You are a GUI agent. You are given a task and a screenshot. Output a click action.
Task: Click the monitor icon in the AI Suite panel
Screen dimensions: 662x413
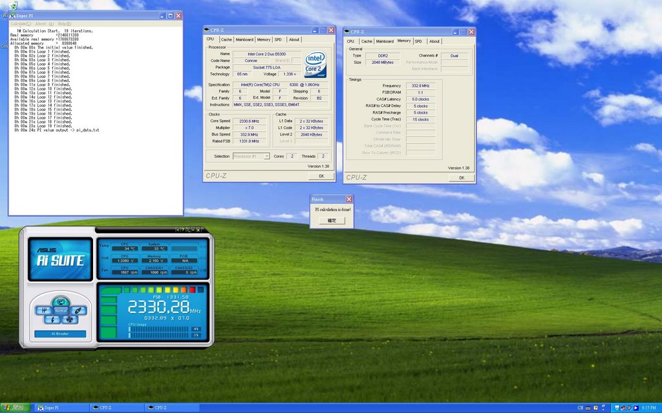pos(61,302)
